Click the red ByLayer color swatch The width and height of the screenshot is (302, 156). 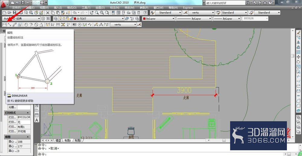(144, 18)
